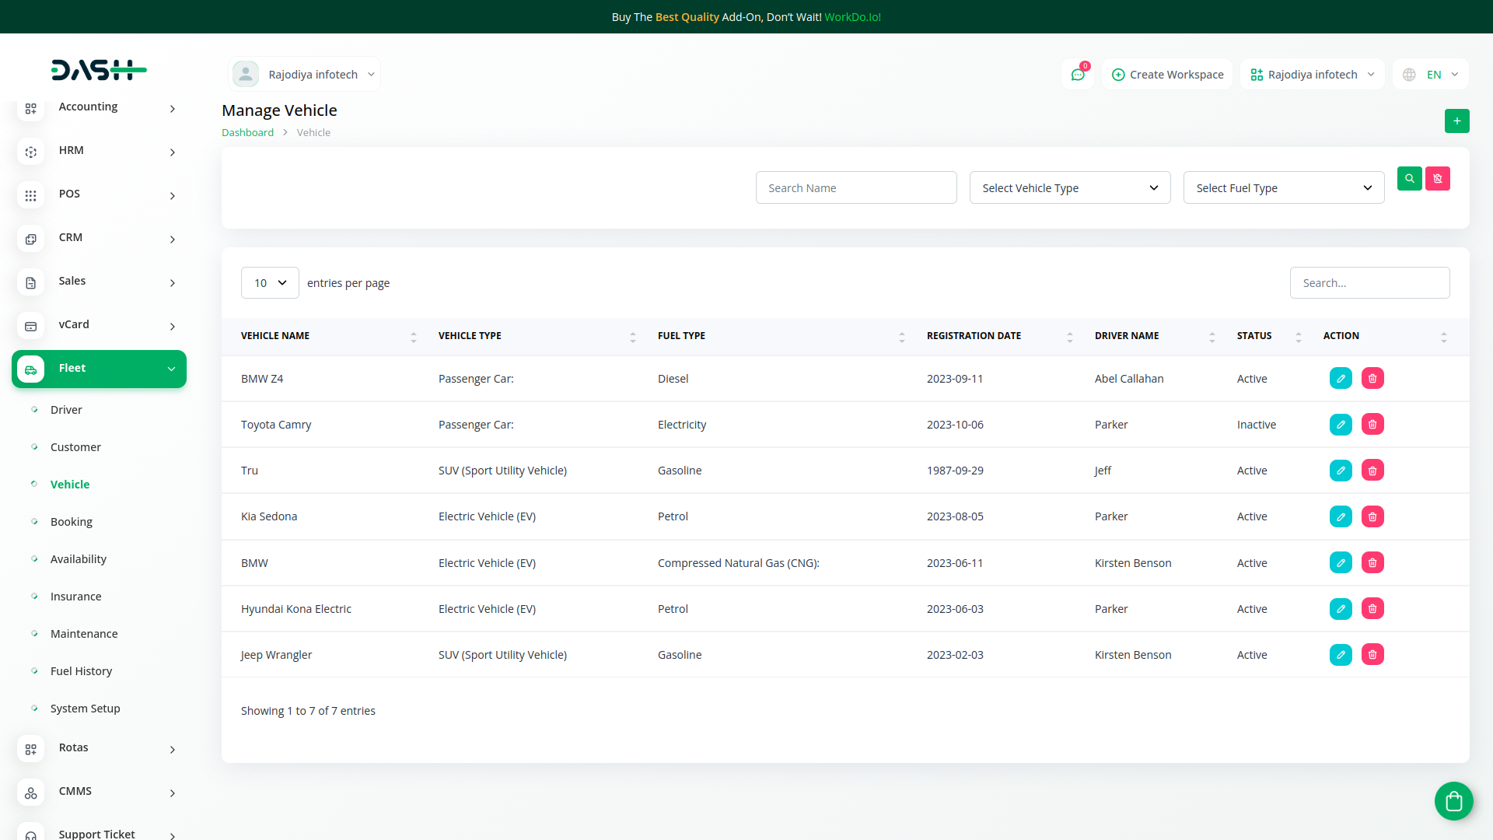Open the Select Fuel Type dropdown
The image size is (1493, 840).
pos(1283,188)
